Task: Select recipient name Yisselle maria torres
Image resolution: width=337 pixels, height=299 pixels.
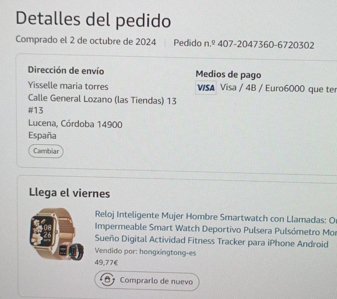Action: click(x=68, y=86)
